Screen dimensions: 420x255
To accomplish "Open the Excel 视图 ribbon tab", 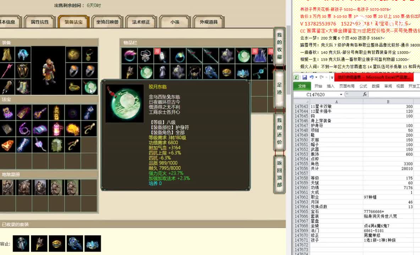I will [400, 86].
